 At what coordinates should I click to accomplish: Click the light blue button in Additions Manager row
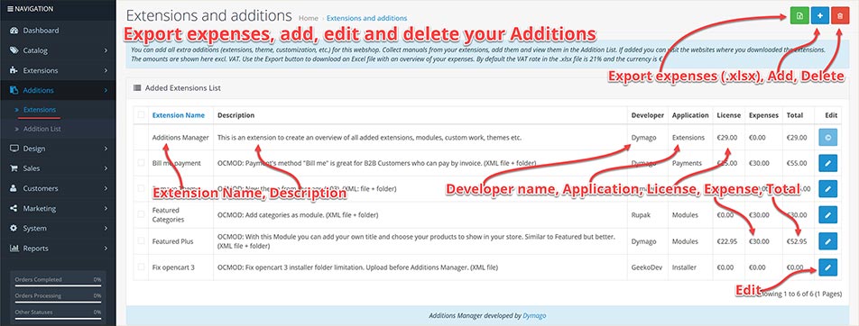827,137
